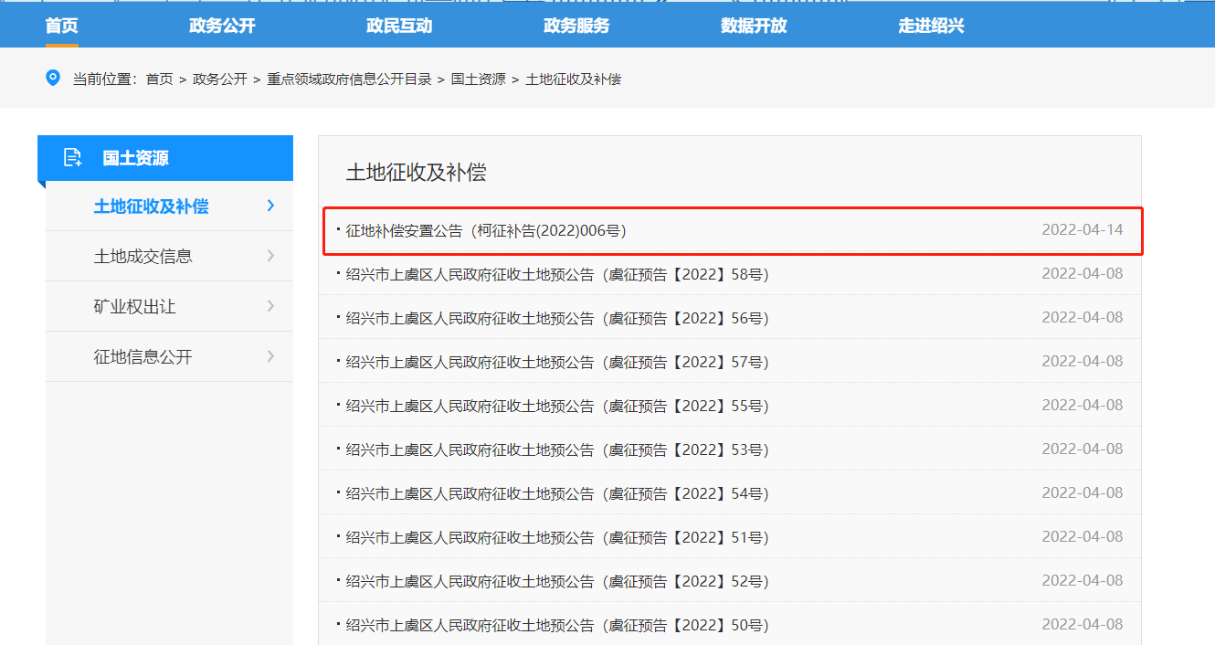The height and width of the screenshot is (645, 1215).
Task: Open the 政务服务 navigation tab
Action: pyautogui.click(x=576, y=26)
